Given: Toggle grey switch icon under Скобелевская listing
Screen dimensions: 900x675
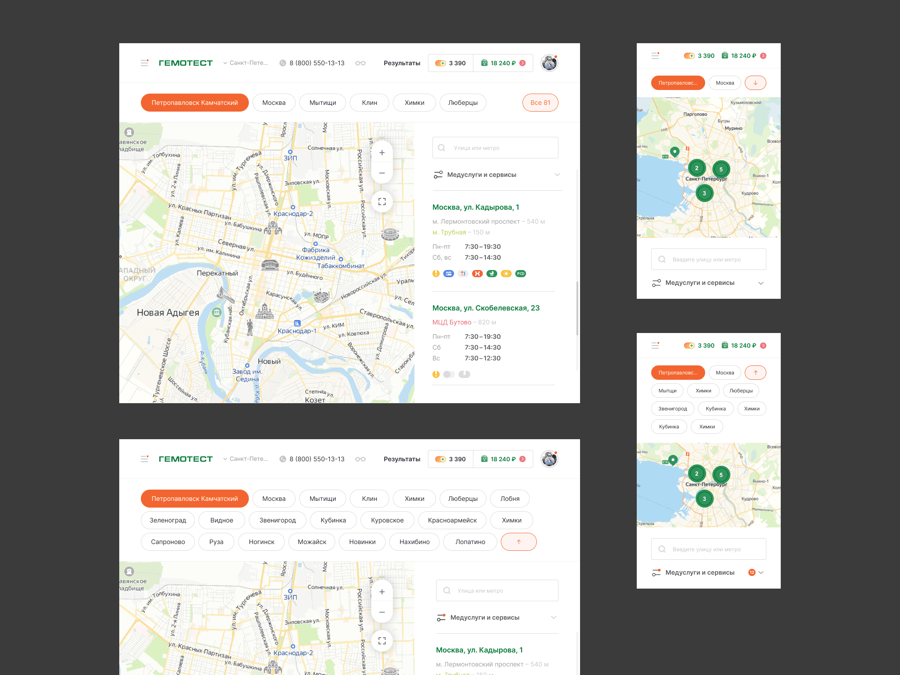Looking at the screenshot, I should [x=449, y=374].
